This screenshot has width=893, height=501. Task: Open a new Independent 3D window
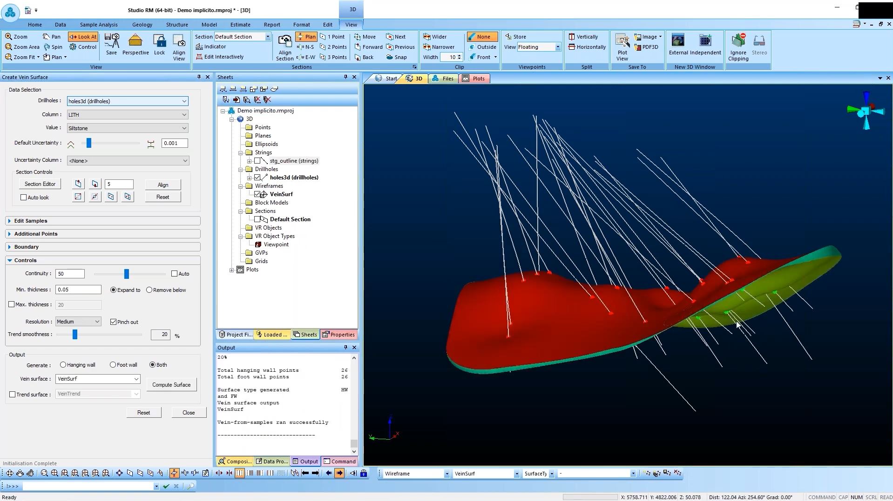[705, 45]
